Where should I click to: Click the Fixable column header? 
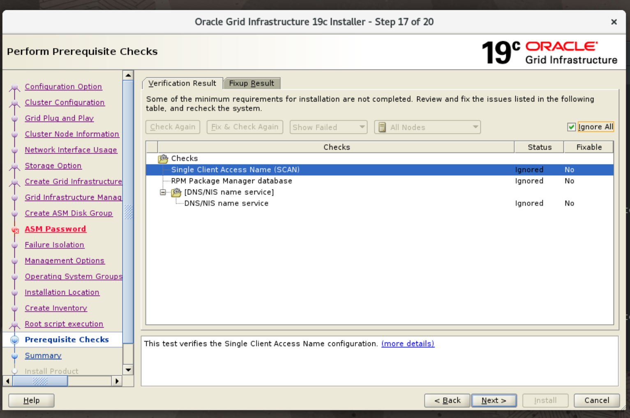tap(588, 147)
